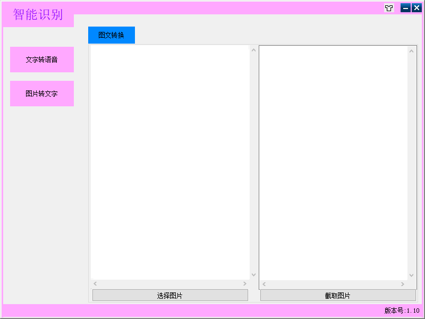The width and height of the screenshot is (425, 319).
Task: Click the right panel's scroll up arrow
Action: 411,52
